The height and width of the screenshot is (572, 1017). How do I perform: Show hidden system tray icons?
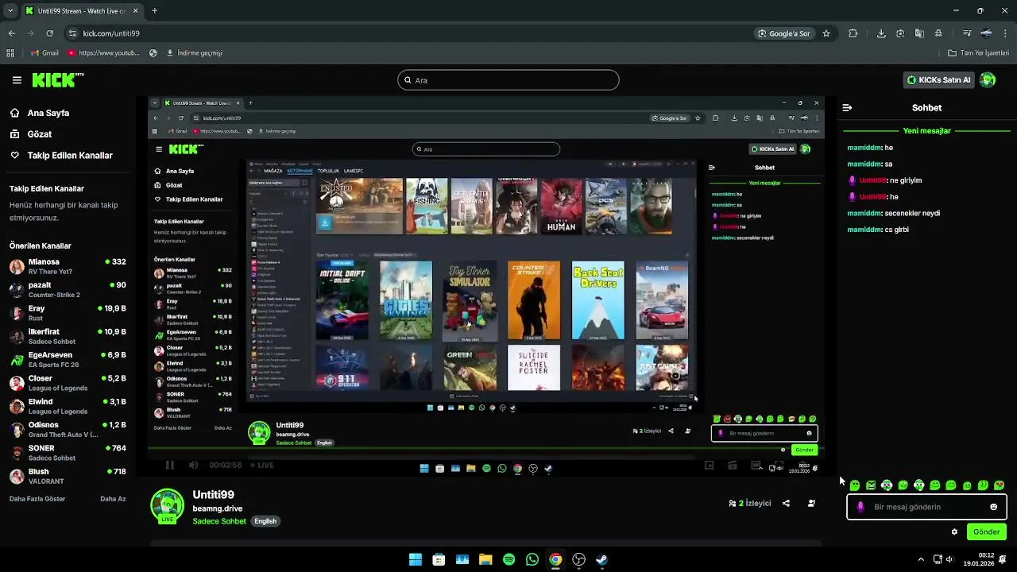(x=921, y=559)
